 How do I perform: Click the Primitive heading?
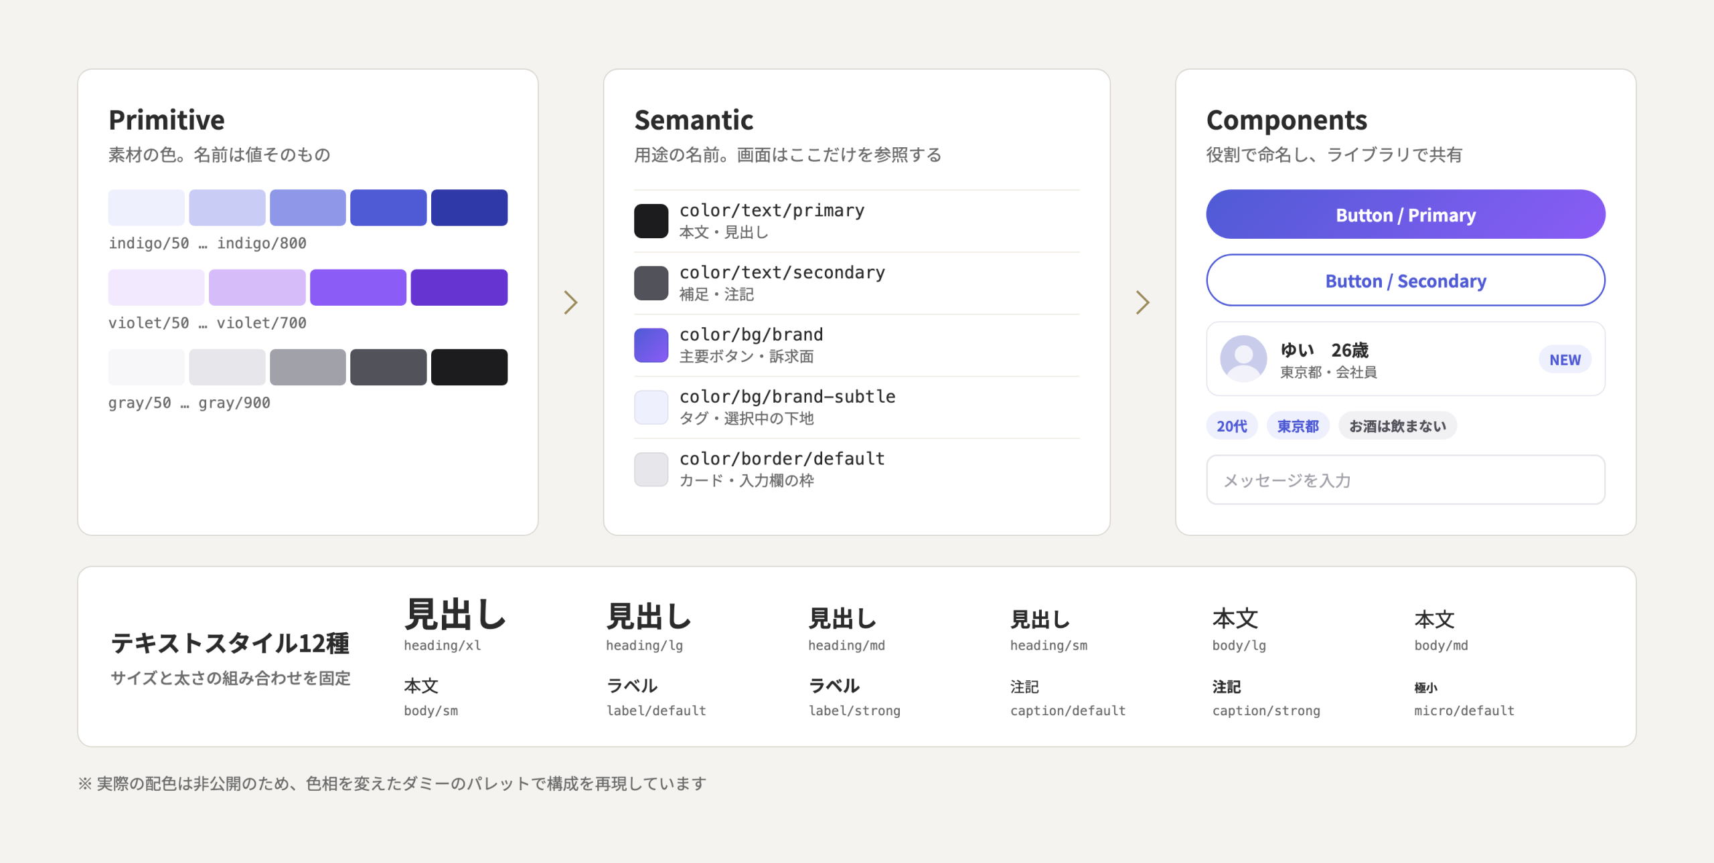click(167, 120)
